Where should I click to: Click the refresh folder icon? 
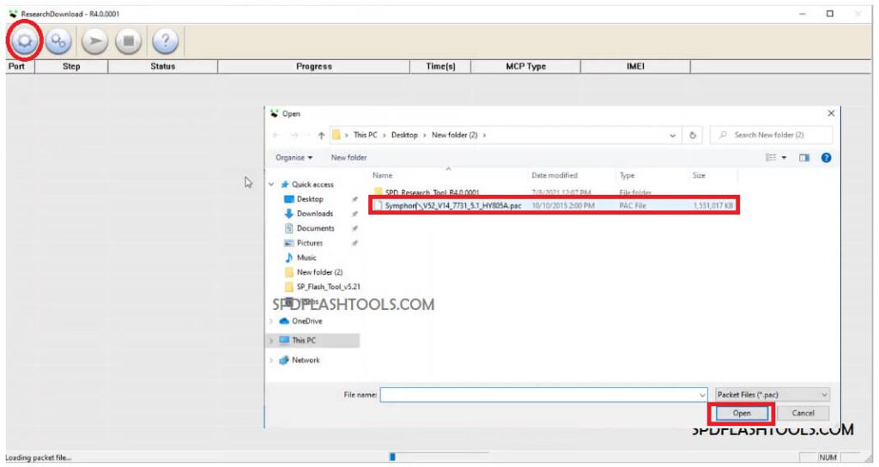(692, 136)
